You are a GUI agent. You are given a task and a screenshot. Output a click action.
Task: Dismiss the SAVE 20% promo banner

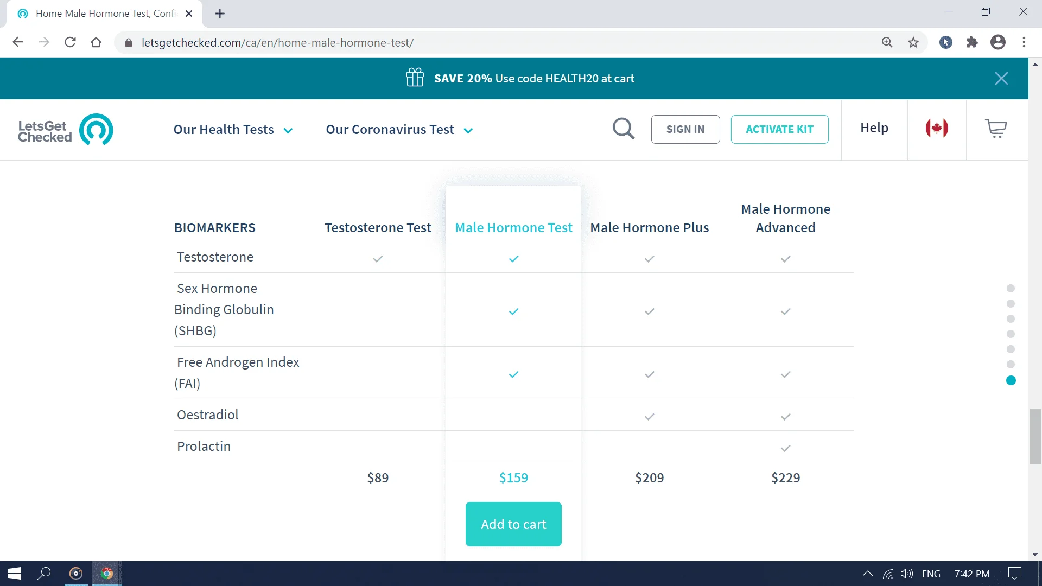tap(1001, 78)
